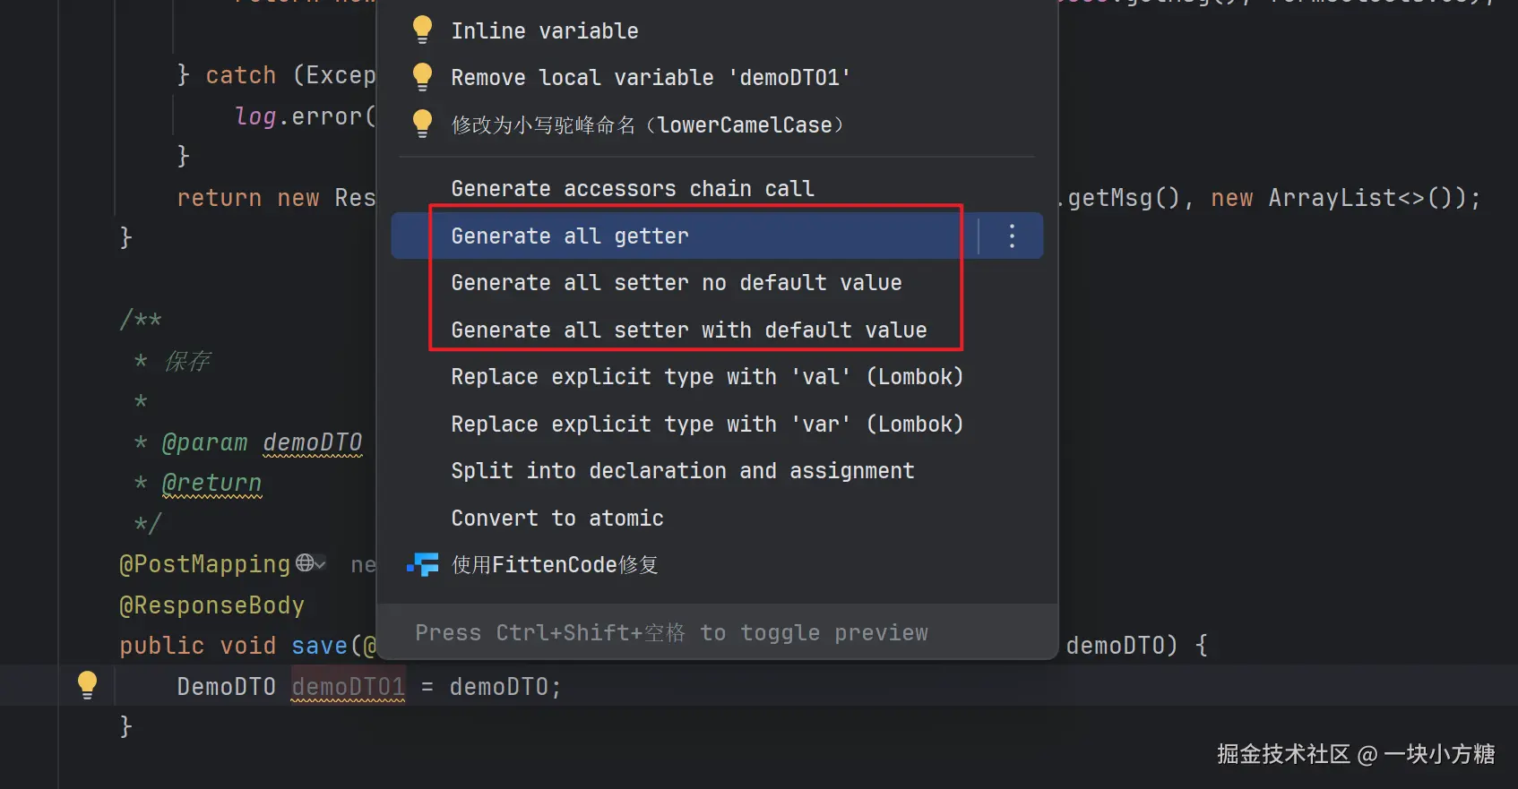Click the gutter intention lightbulb
The image size is (1518, 789).
click(x=87, y=685)
